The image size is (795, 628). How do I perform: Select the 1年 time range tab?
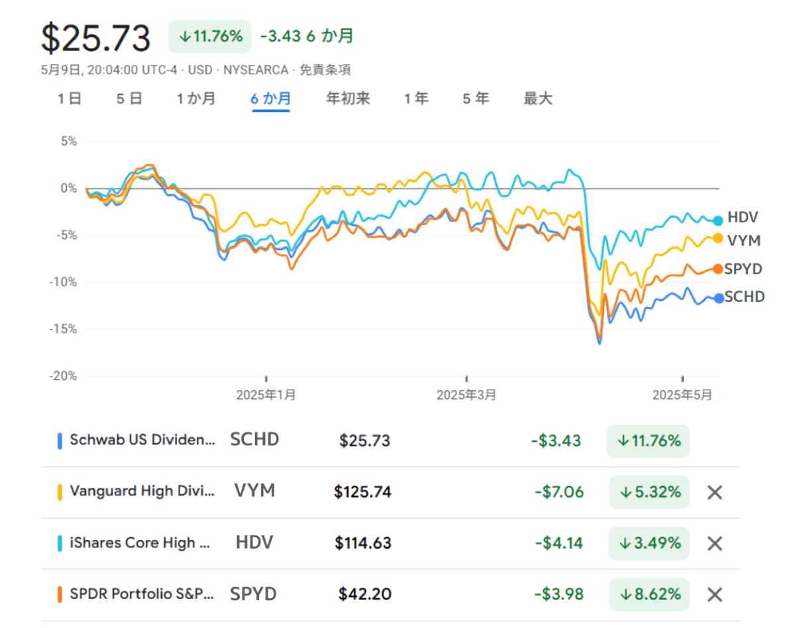click(417, 99)
